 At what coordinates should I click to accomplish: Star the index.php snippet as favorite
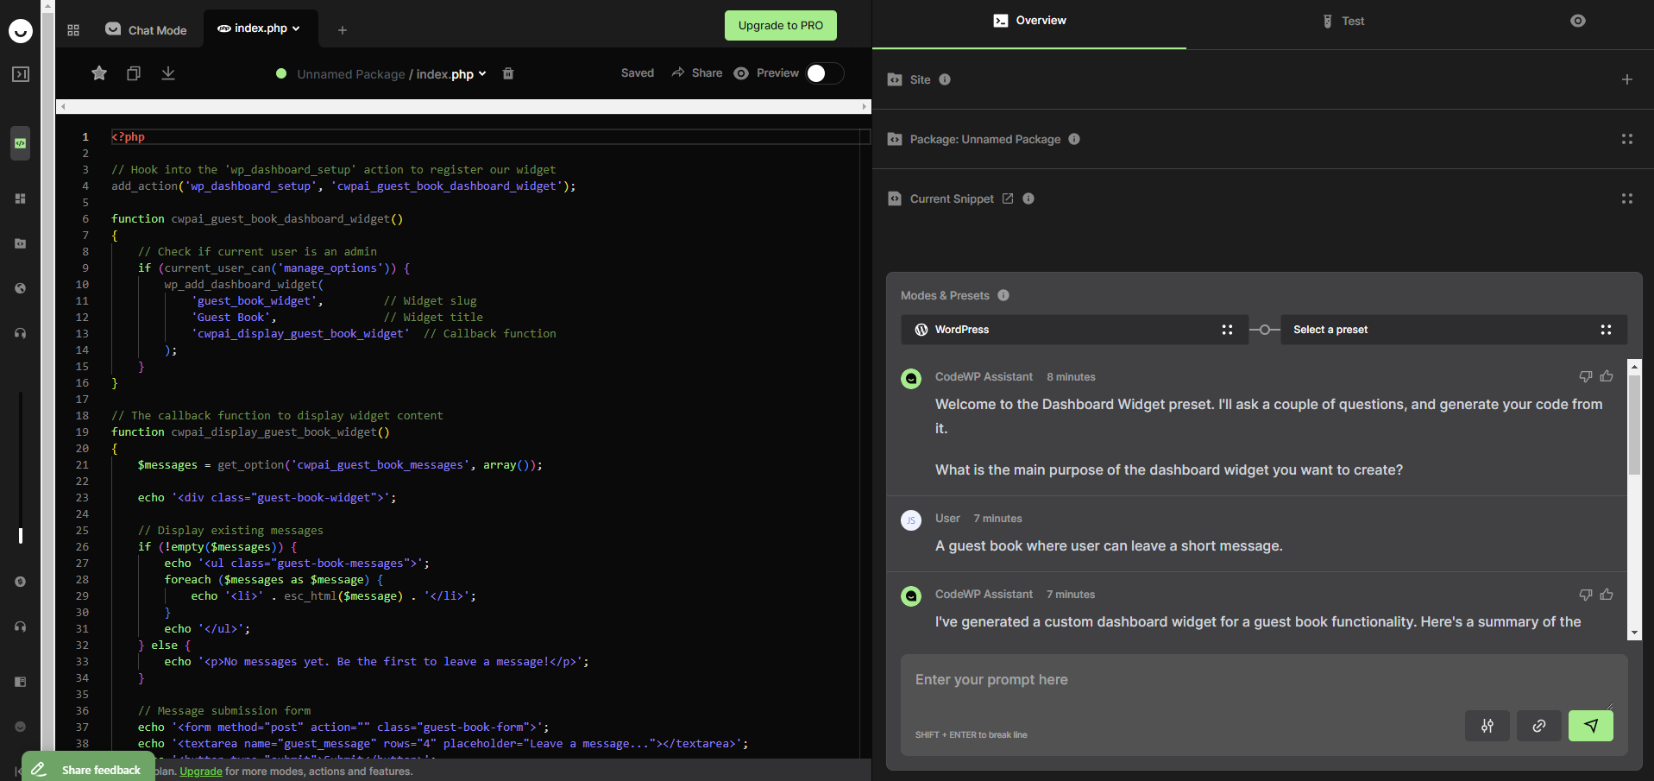98,73
